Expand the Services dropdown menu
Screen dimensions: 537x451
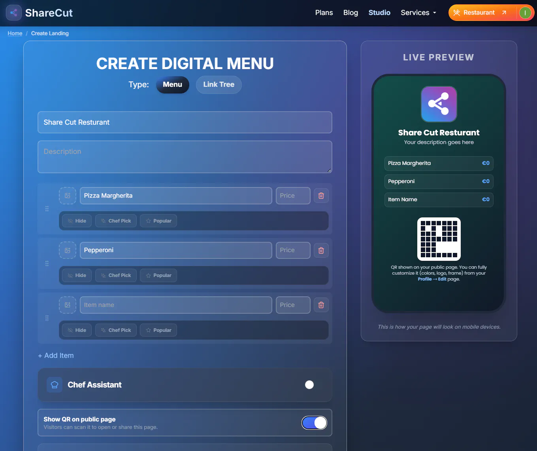pyautogui.click(x=418, y=13)
